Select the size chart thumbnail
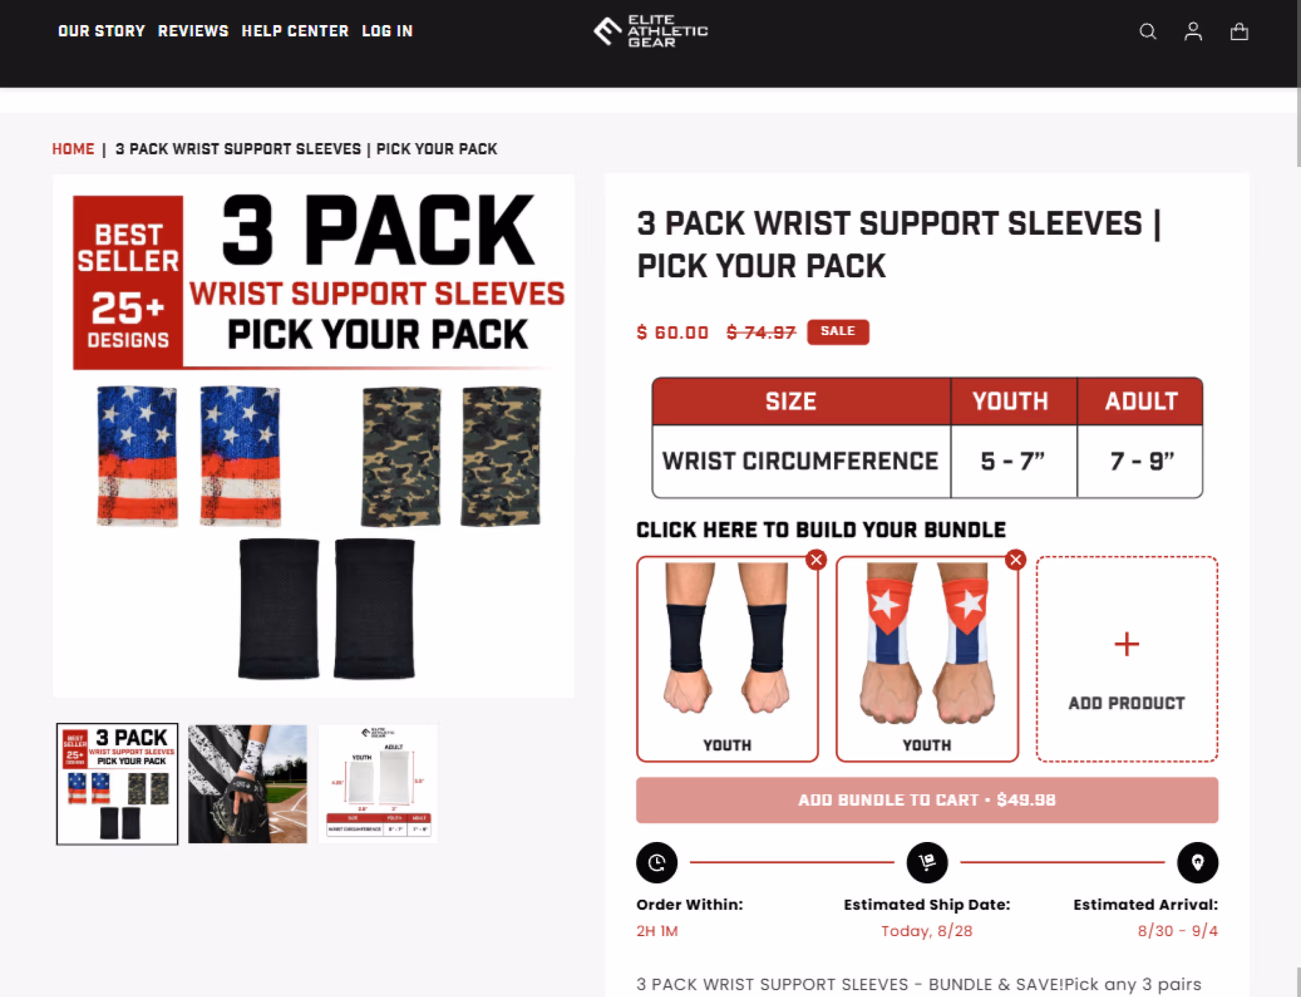Image resolution: width=1301 pixels, height=997 pixels. tap(378, 783)
